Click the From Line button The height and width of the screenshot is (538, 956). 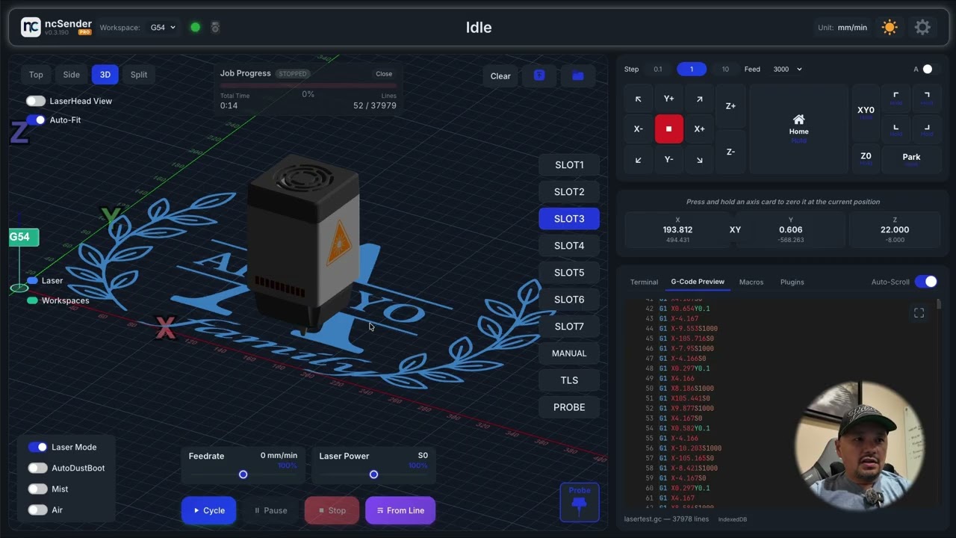(400, 510)
